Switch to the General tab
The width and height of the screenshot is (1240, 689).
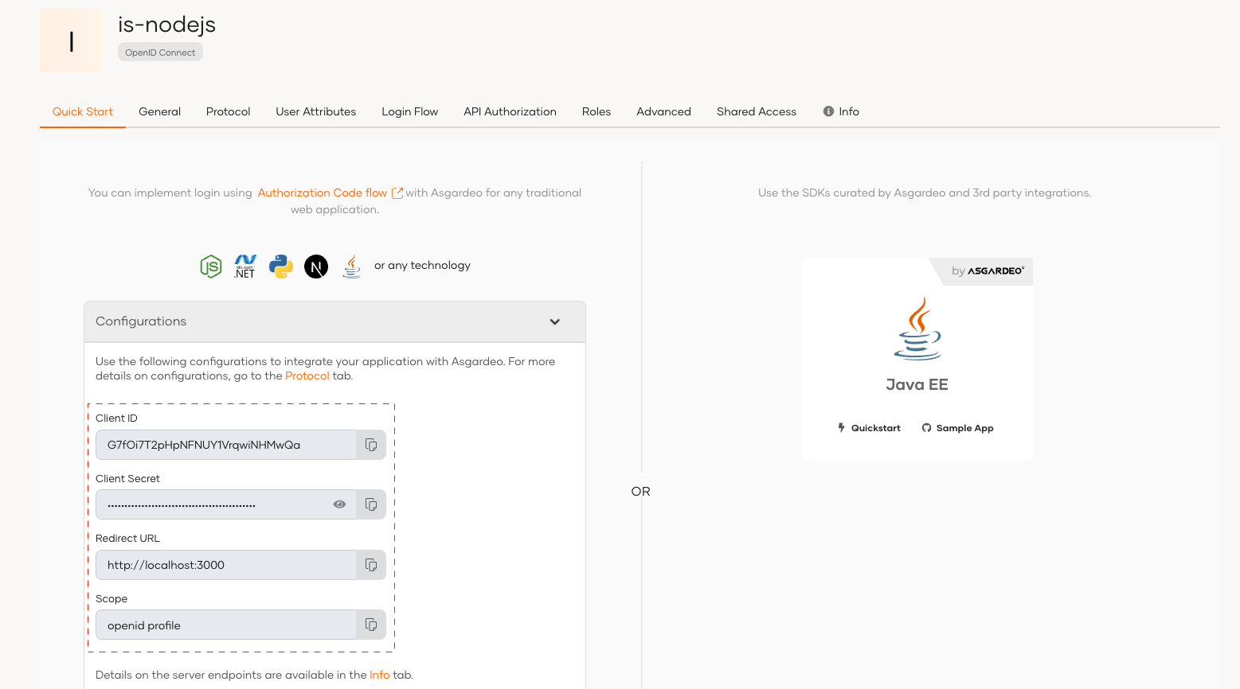click(159, 111)
